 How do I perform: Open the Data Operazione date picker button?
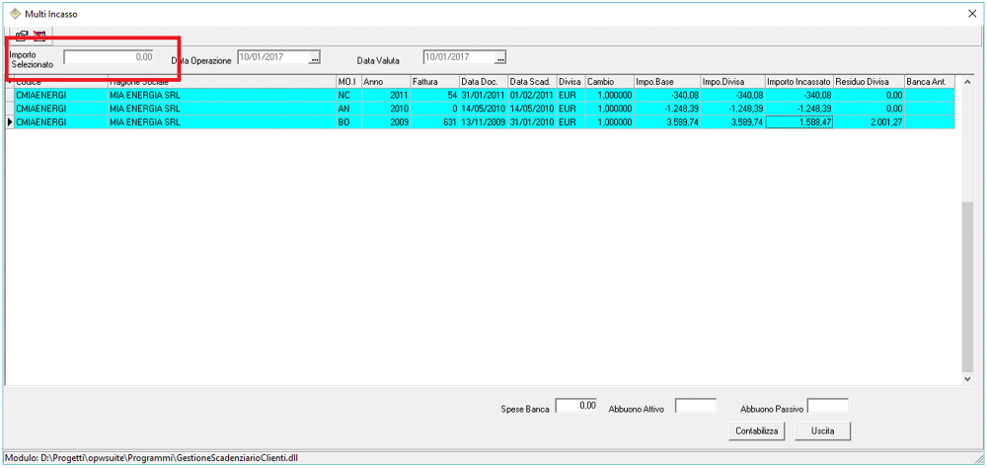pos(315,58)
